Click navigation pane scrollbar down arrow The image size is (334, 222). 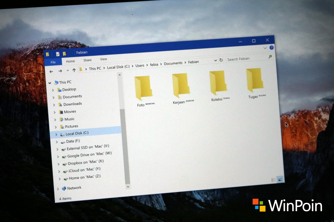(128, 187)
